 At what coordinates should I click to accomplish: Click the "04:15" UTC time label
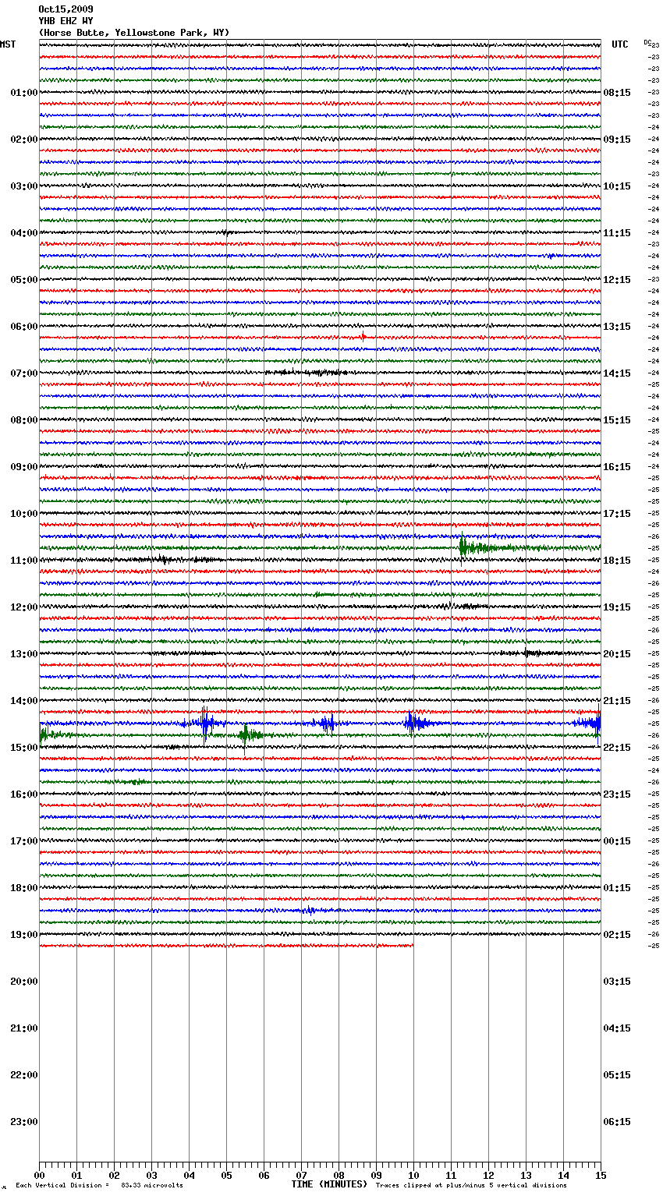617,1028
